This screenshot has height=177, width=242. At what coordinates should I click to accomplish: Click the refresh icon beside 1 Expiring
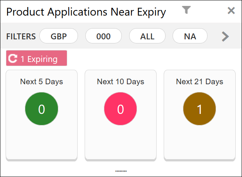coord(13,59)
